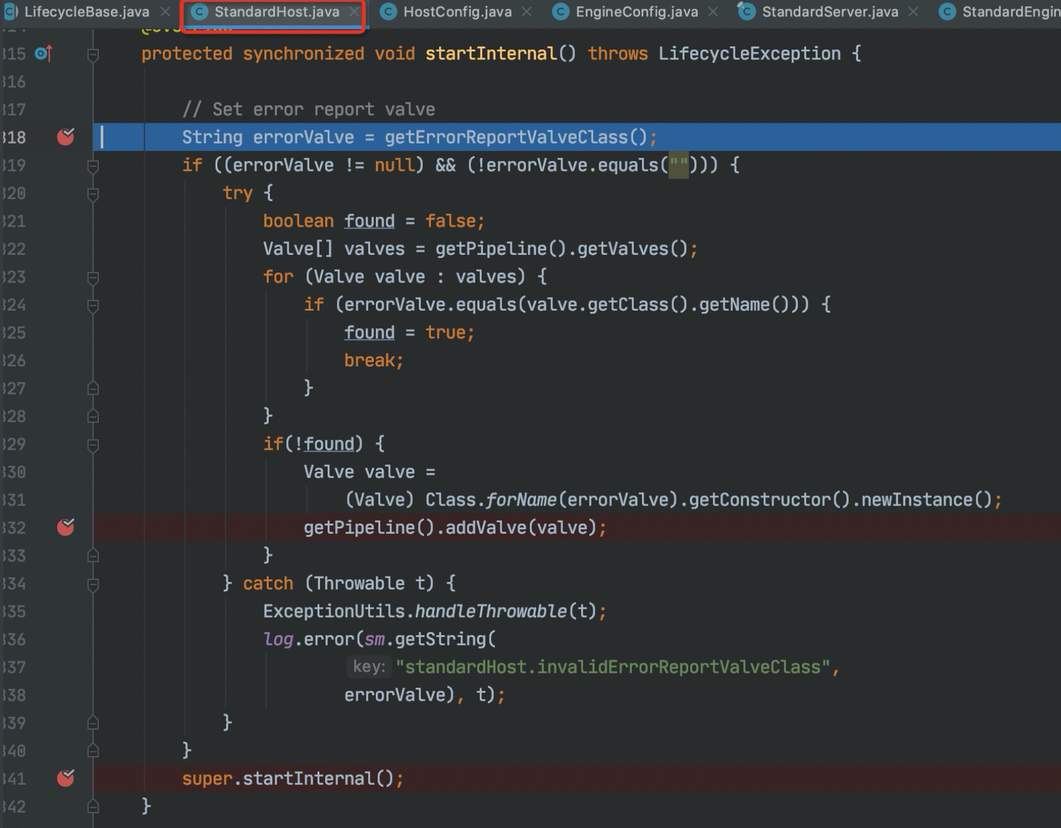
Task: Toggle breakpoint on super.startInternal() line
Action: click(x=66, y=779)
